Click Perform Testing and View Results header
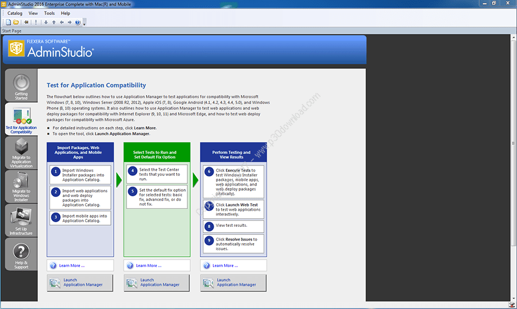This screenshot has width=517, height=309. click(x=233, y=152)
